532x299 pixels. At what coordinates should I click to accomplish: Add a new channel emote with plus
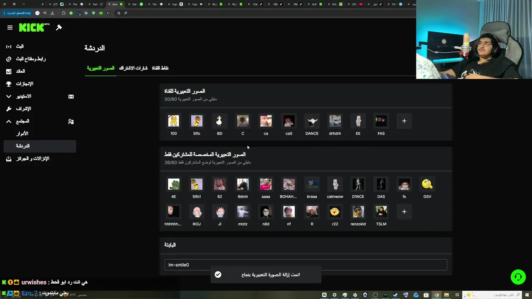(404, 121)
